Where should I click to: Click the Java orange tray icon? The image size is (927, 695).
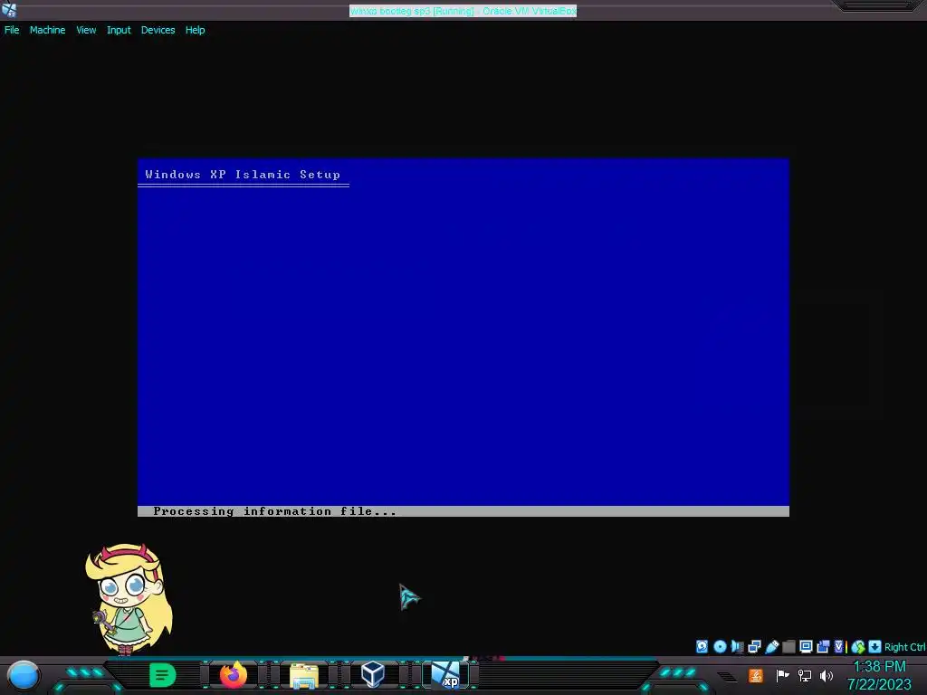pos(756,675)
